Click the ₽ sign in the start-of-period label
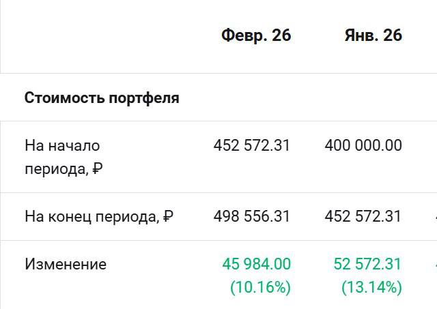437x309 pixels. (x=97, y=168)
